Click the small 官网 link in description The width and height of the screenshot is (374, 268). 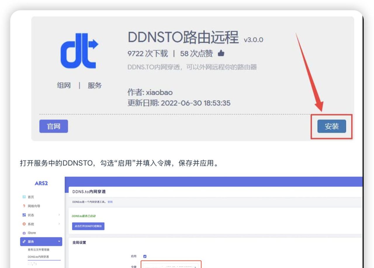point(110,202)
